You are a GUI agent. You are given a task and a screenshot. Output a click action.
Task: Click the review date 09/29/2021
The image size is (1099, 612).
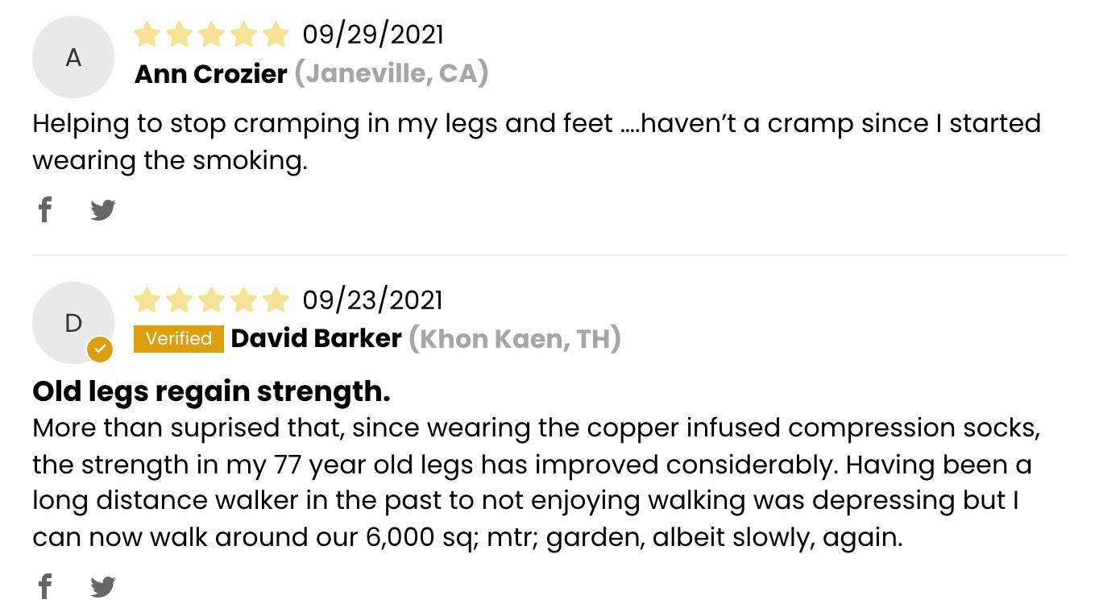373,35
